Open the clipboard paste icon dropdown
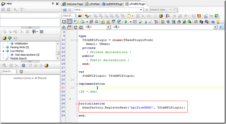226x124 pixels. click(132, 16)
